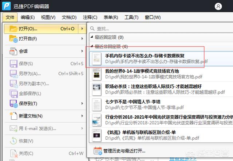Click the 新建文档(N) page icon

[13, 116]
